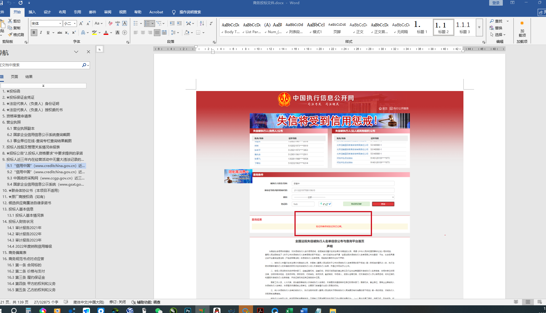The image size is (546, 313).
Task: Open the References (引用) ribbon tab
Action: (x=77, y=12)
